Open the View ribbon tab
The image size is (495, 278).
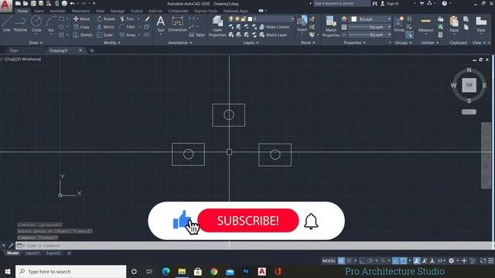[x=100, y=11]
